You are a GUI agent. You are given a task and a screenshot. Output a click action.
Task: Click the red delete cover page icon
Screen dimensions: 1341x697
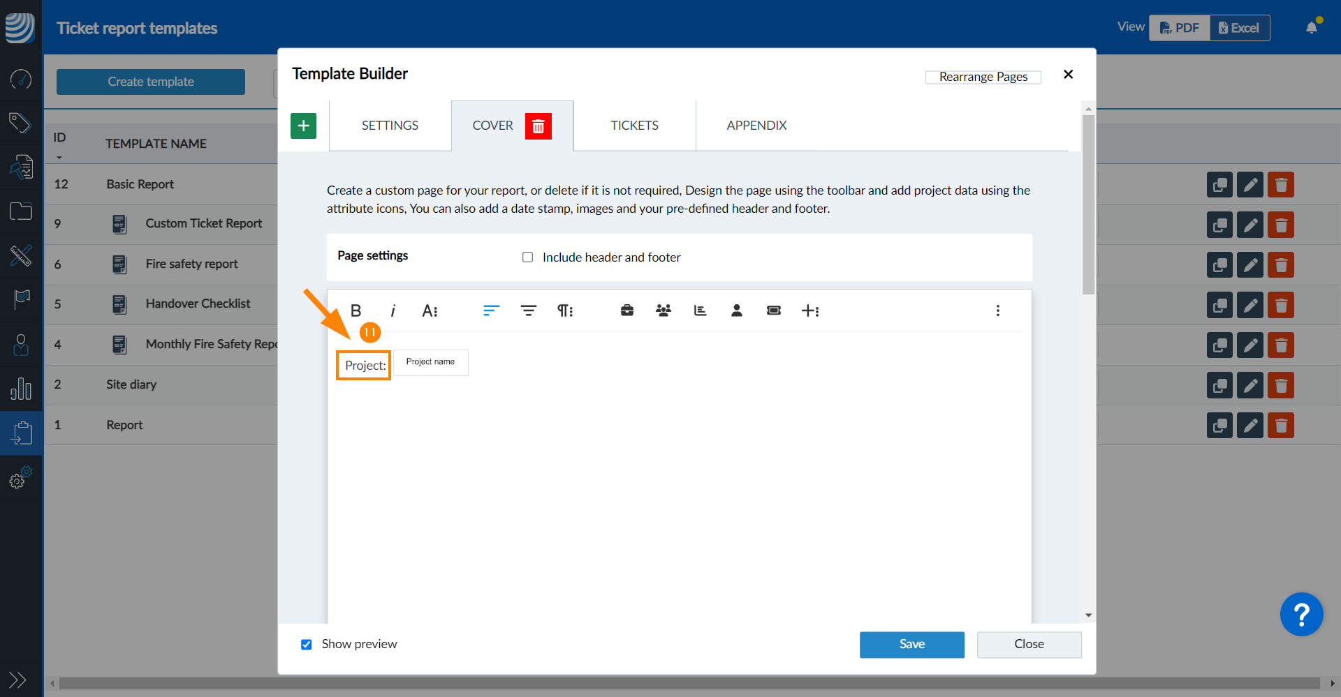click(x=538, y=126)
